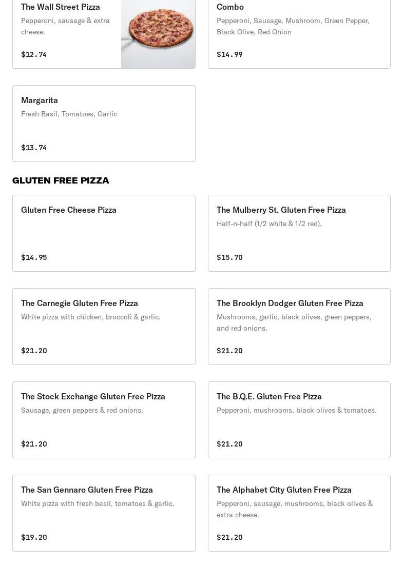Click the $13.74 Margarita price
The width and height of the screenshot is (403, 568).
(x=34, y=148)
